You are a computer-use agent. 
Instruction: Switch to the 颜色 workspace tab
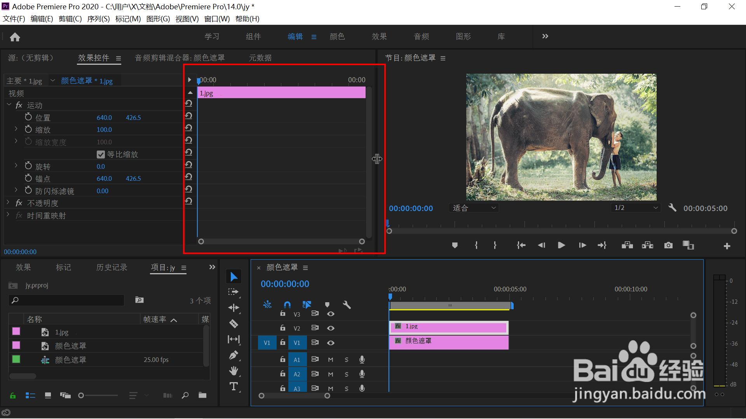tap(337, 36)
